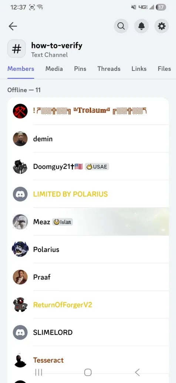Open Polarius member profile
Viewport: 176px width, 383px height.
[x=88, y=249]
